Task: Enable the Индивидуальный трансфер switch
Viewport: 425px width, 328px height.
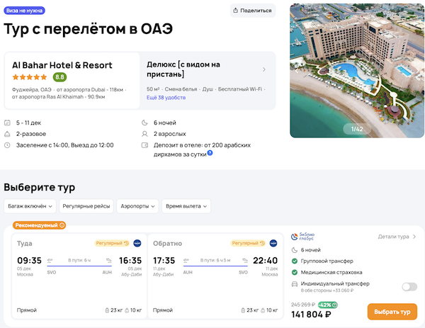Action: coord(409,286)
